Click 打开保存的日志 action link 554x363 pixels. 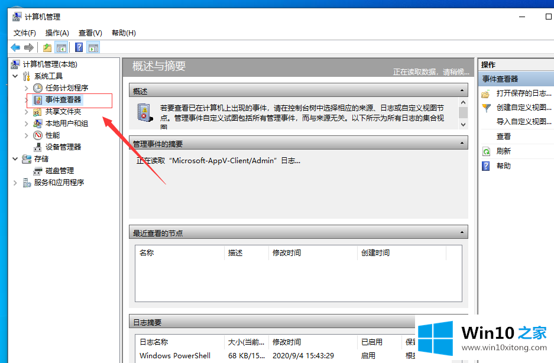(x=524, y=93)
